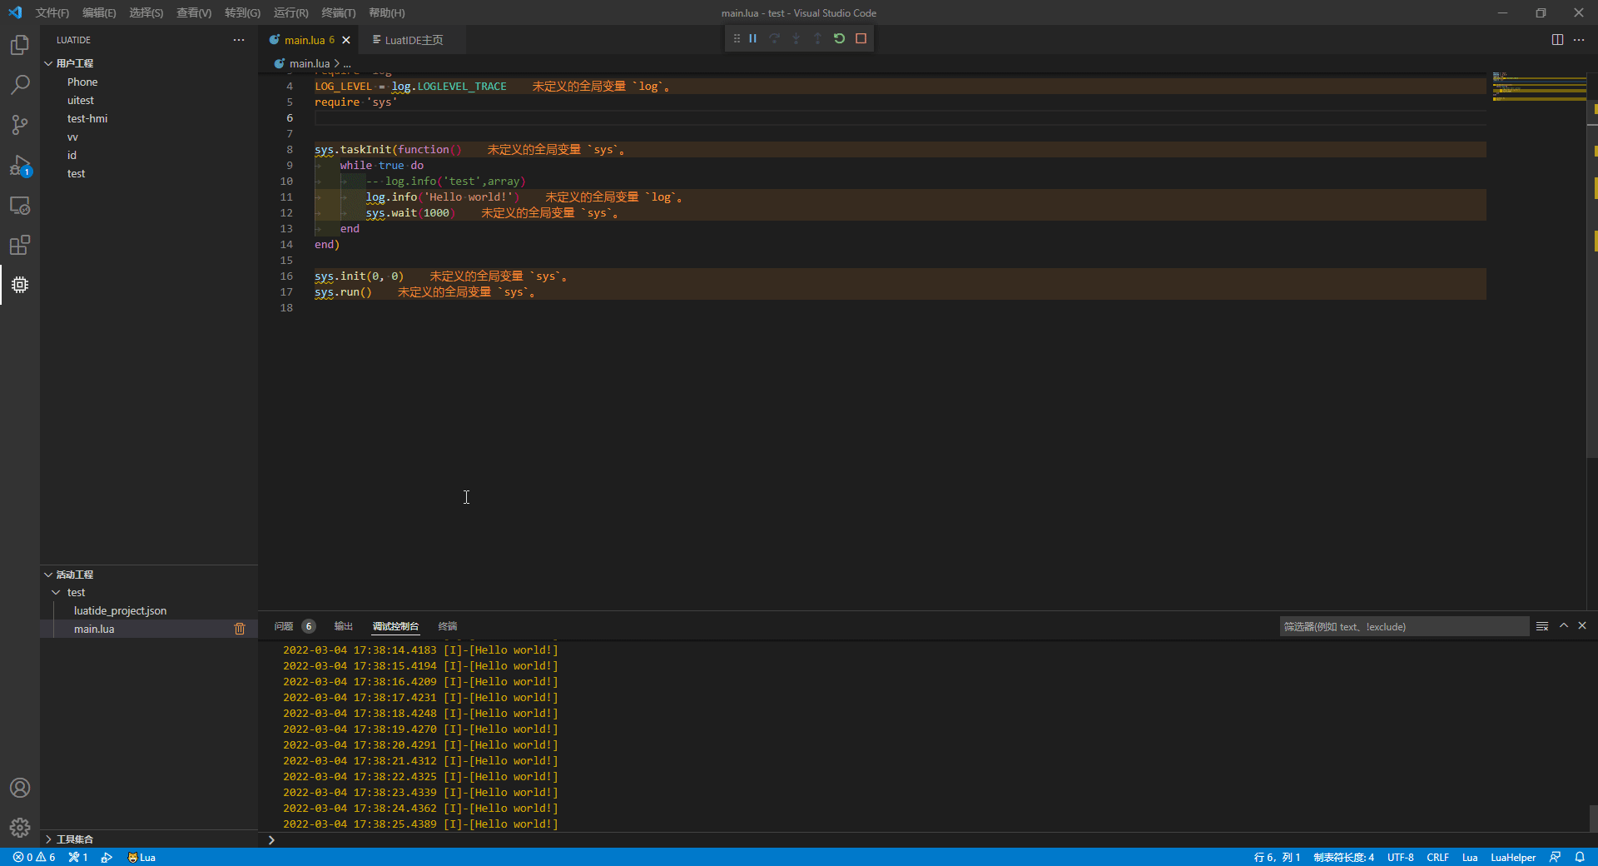Change the CRLF line ending
1598x866 pixels.
click(1437, 857)
